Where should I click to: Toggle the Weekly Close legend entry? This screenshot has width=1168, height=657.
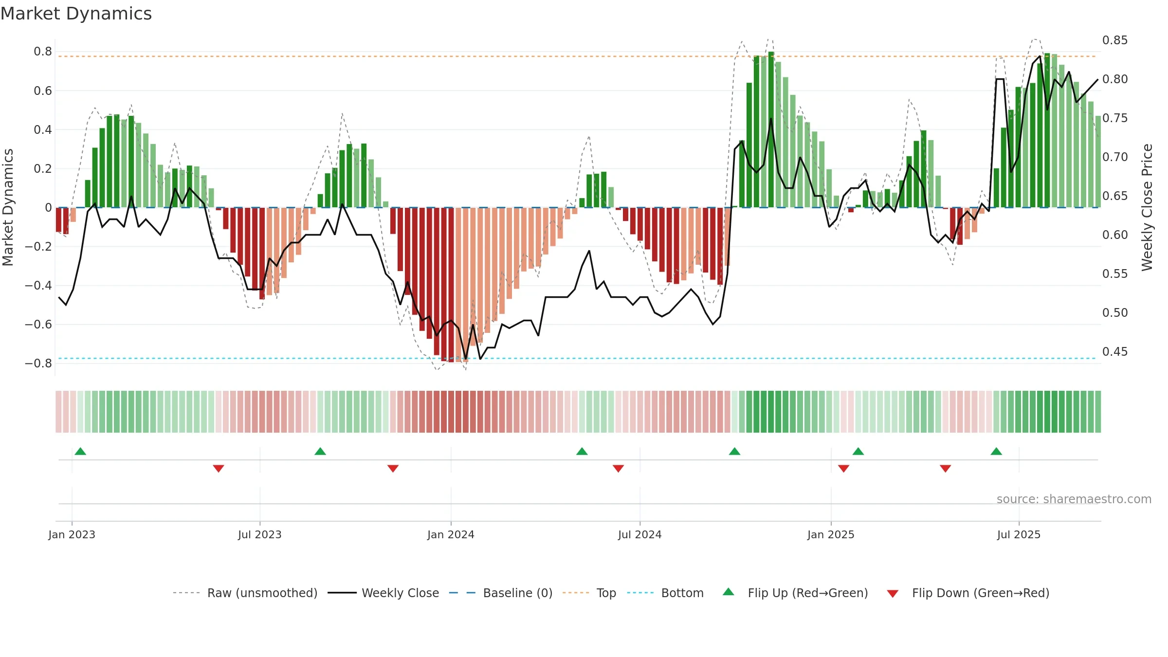383,593
